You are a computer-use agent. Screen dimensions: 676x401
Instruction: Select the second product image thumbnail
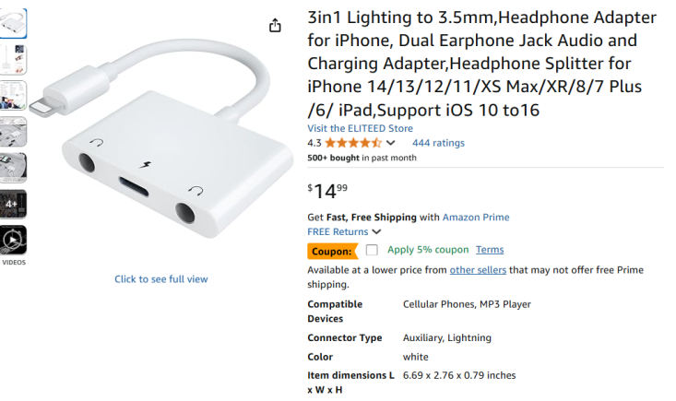pyautogui.click(x=14, y=59)
